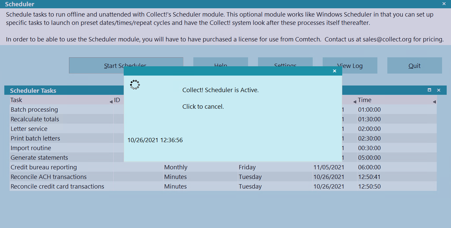
Task: Close the main Scheduler window
Action: coord(444,4)
